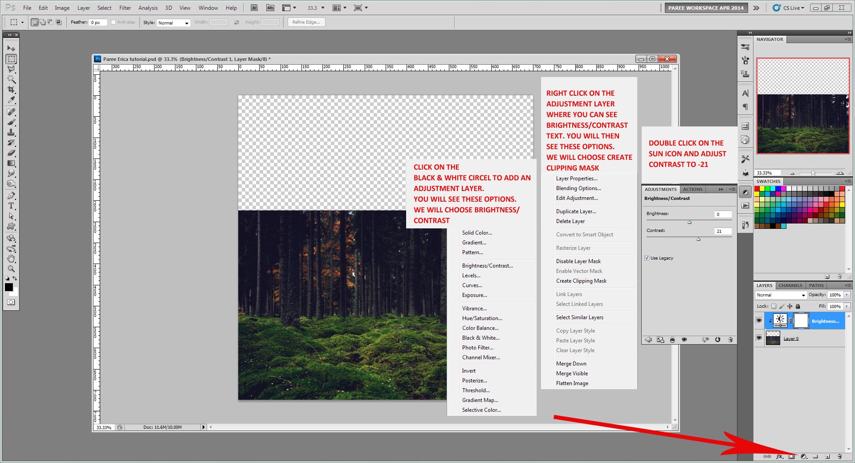This screenshot has width=855, height=463.
Task: Select the Move tool
Action: 11,48
